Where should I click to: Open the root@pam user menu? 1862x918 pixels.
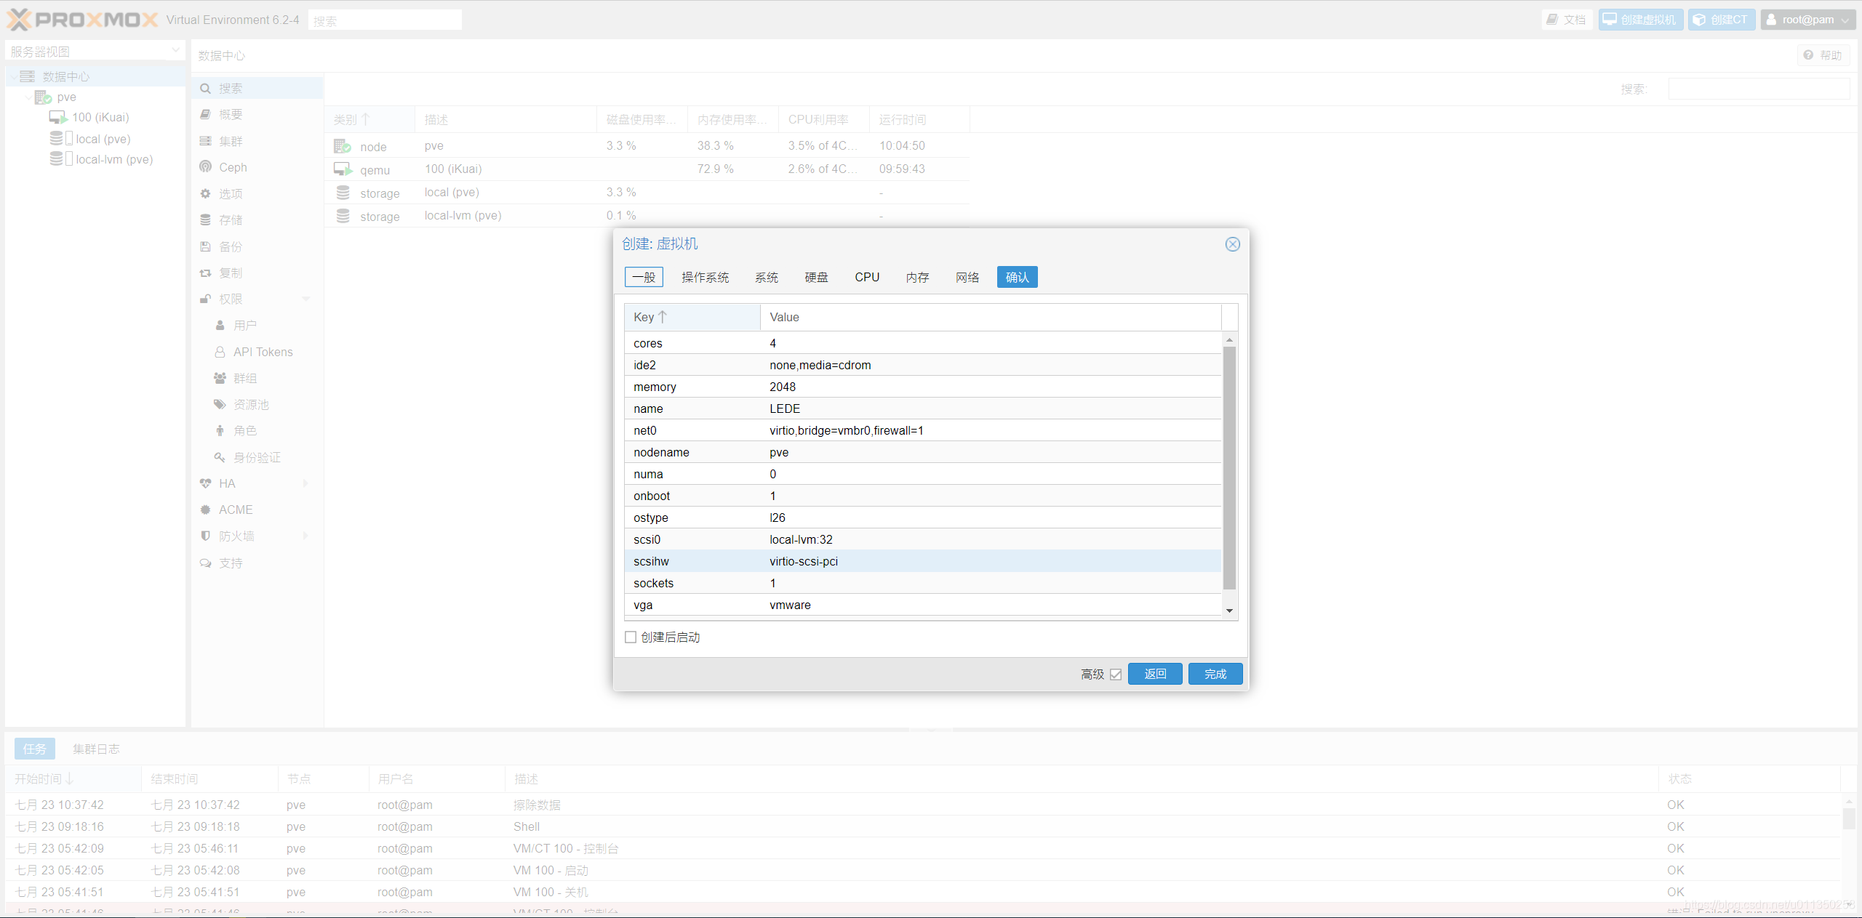tap(1807, 20)
